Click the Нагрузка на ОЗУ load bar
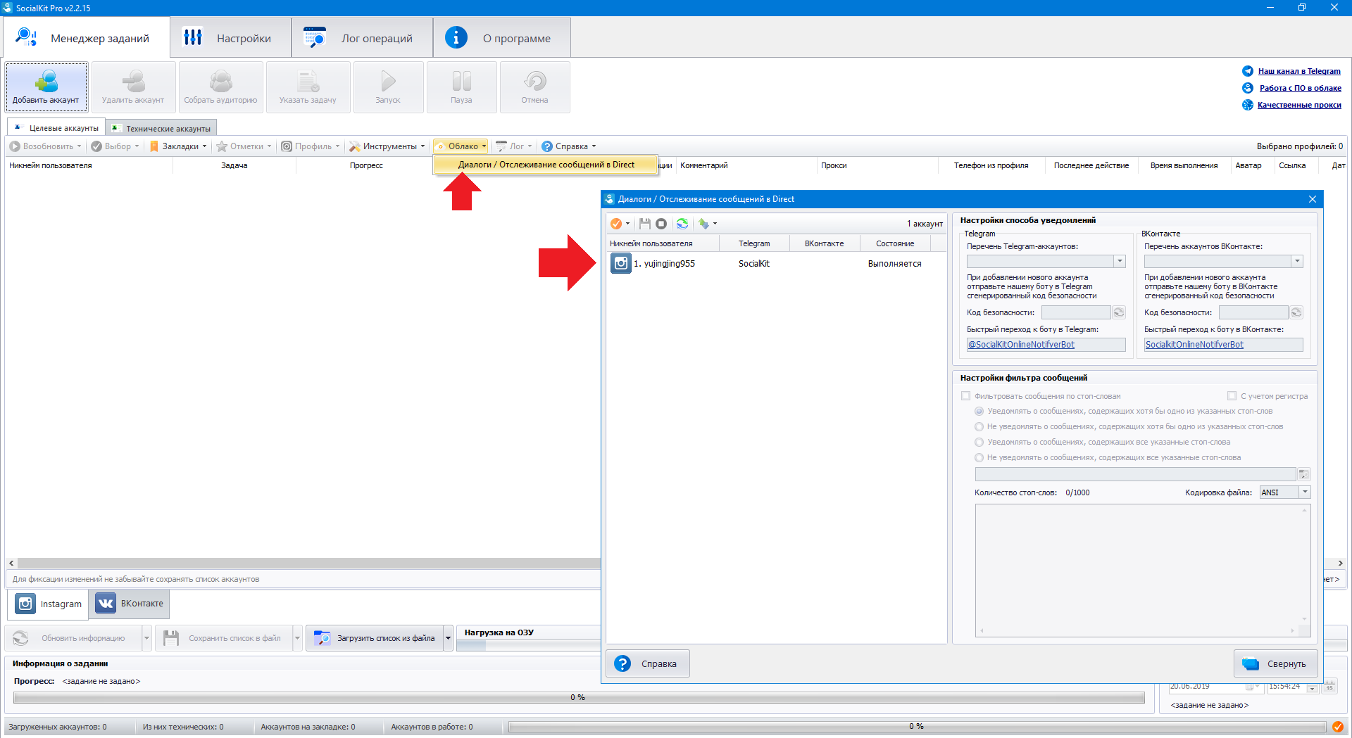This screenshot has height=738, width=1352. coord(528,645)
